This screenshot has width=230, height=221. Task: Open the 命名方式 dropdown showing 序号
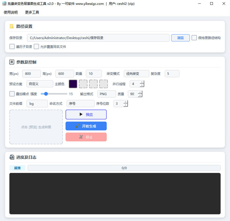pos(80,104)
